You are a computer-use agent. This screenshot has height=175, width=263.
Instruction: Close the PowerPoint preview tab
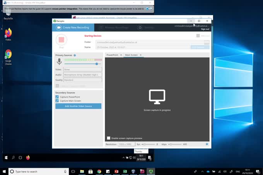point(121,55)
